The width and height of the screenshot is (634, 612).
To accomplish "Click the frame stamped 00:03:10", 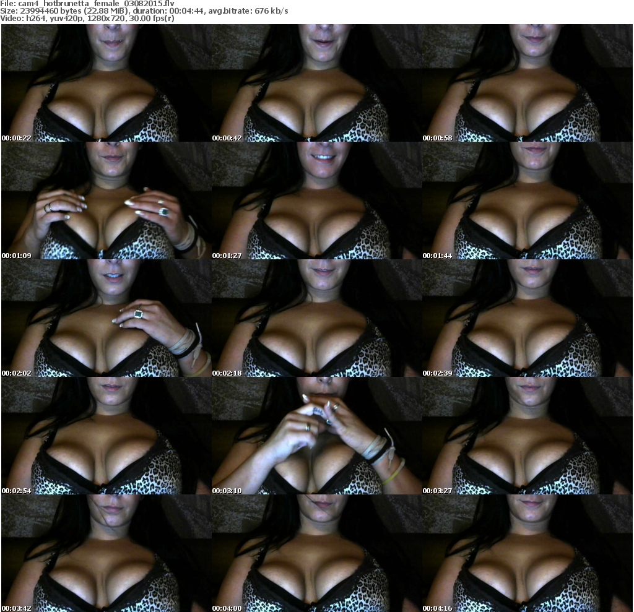I will click(317, 436).
